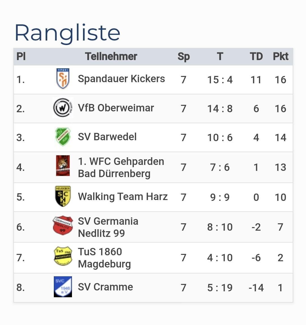Click the TD column header
Viewport: 306px width, 325px height.
[x=256, y=56]
